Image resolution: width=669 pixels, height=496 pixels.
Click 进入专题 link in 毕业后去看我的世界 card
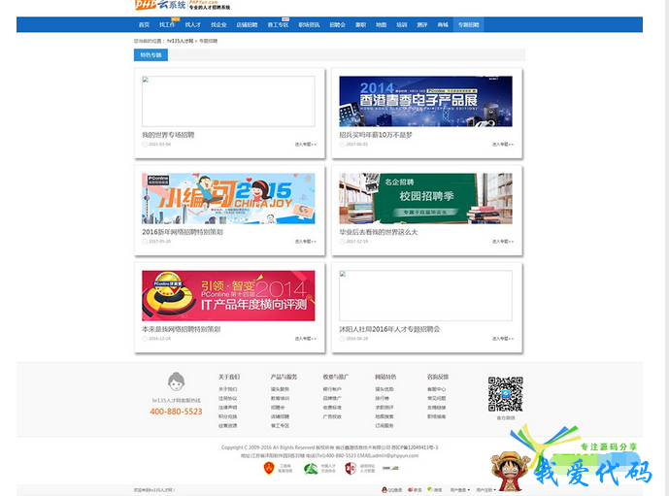tap(503, 242)
